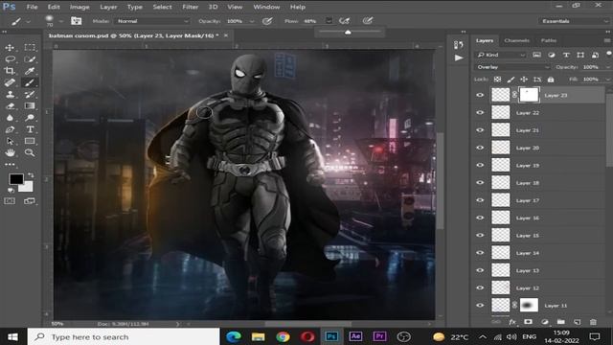Change the screen mode

pyautogui.click(x=30, y=201)
